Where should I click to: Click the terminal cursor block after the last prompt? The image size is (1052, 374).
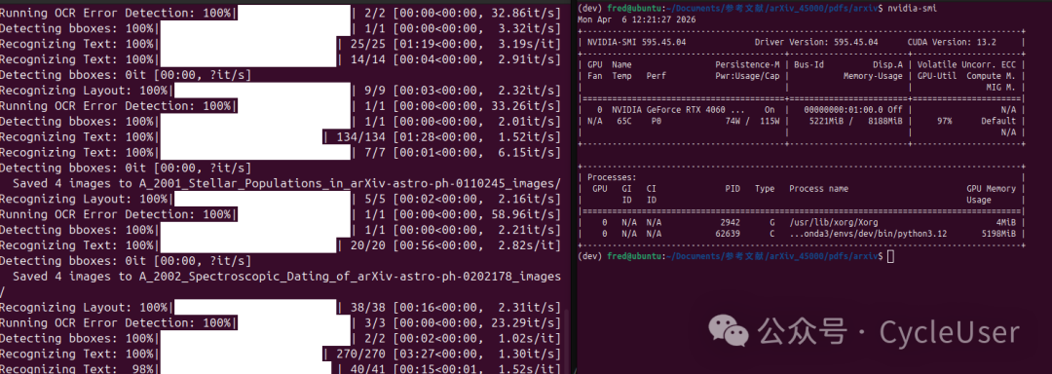click(x=890, y=257)
